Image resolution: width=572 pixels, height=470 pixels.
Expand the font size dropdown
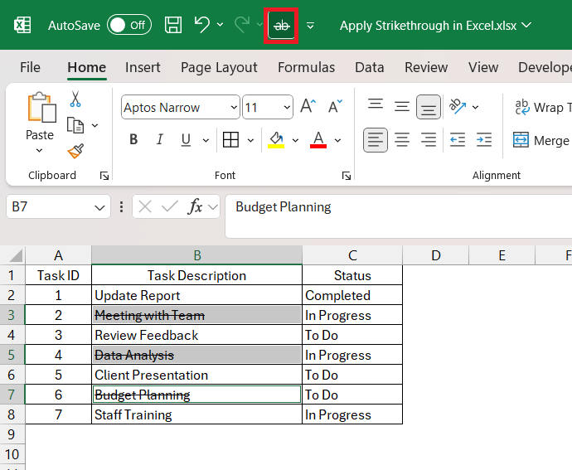point(287,108)
